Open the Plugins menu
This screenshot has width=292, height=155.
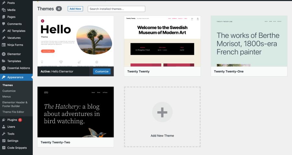click(x=12, y=120)
